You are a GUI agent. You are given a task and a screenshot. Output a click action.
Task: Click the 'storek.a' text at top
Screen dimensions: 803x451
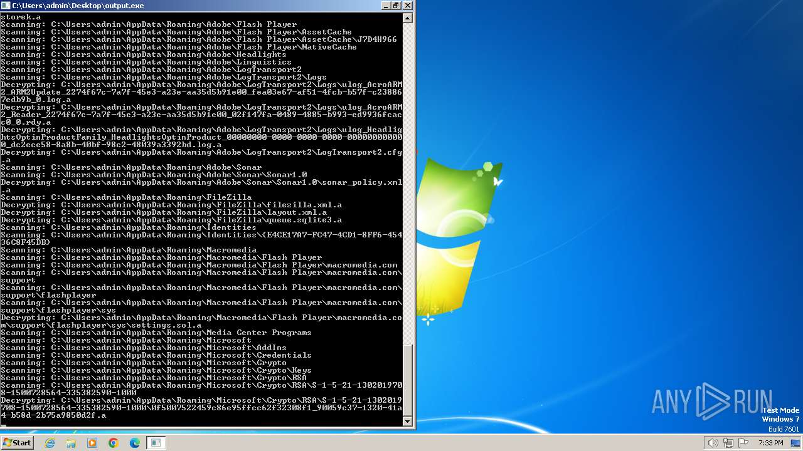(x=21, y=17)
